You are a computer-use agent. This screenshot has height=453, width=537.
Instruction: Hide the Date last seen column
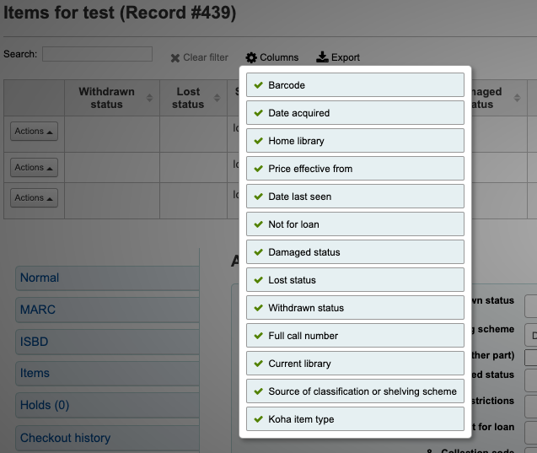(x=355, y=197)
